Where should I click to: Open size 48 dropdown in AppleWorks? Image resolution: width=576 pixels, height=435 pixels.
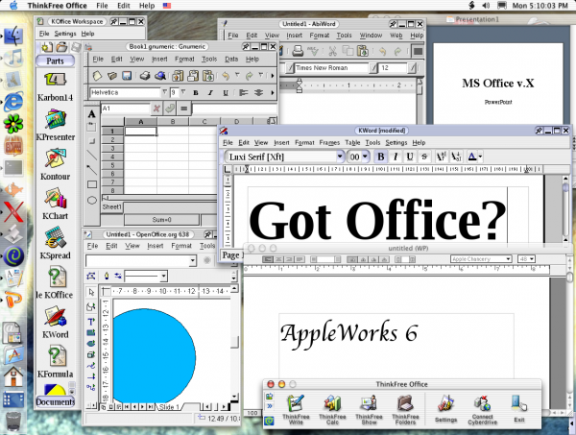pos(532,259)
